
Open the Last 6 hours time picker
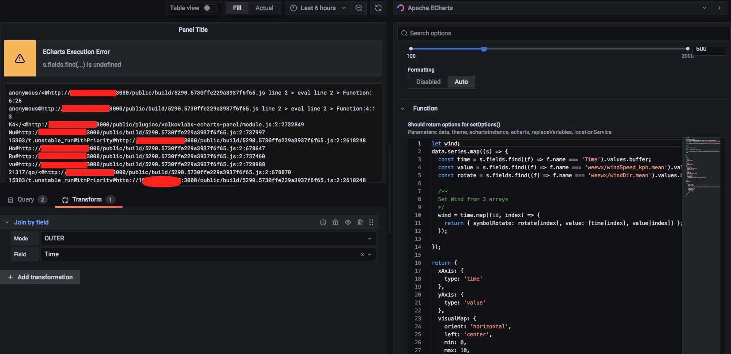[x=318, y=8]
